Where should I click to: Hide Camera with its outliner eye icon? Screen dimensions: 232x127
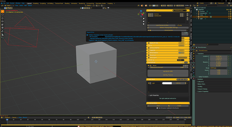(x=229, y=11)
